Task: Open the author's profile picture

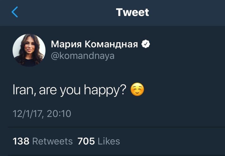Action: 29,50
